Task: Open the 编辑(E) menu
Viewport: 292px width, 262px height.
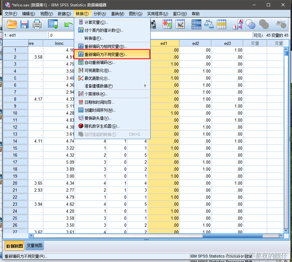Action: (28, 14)
